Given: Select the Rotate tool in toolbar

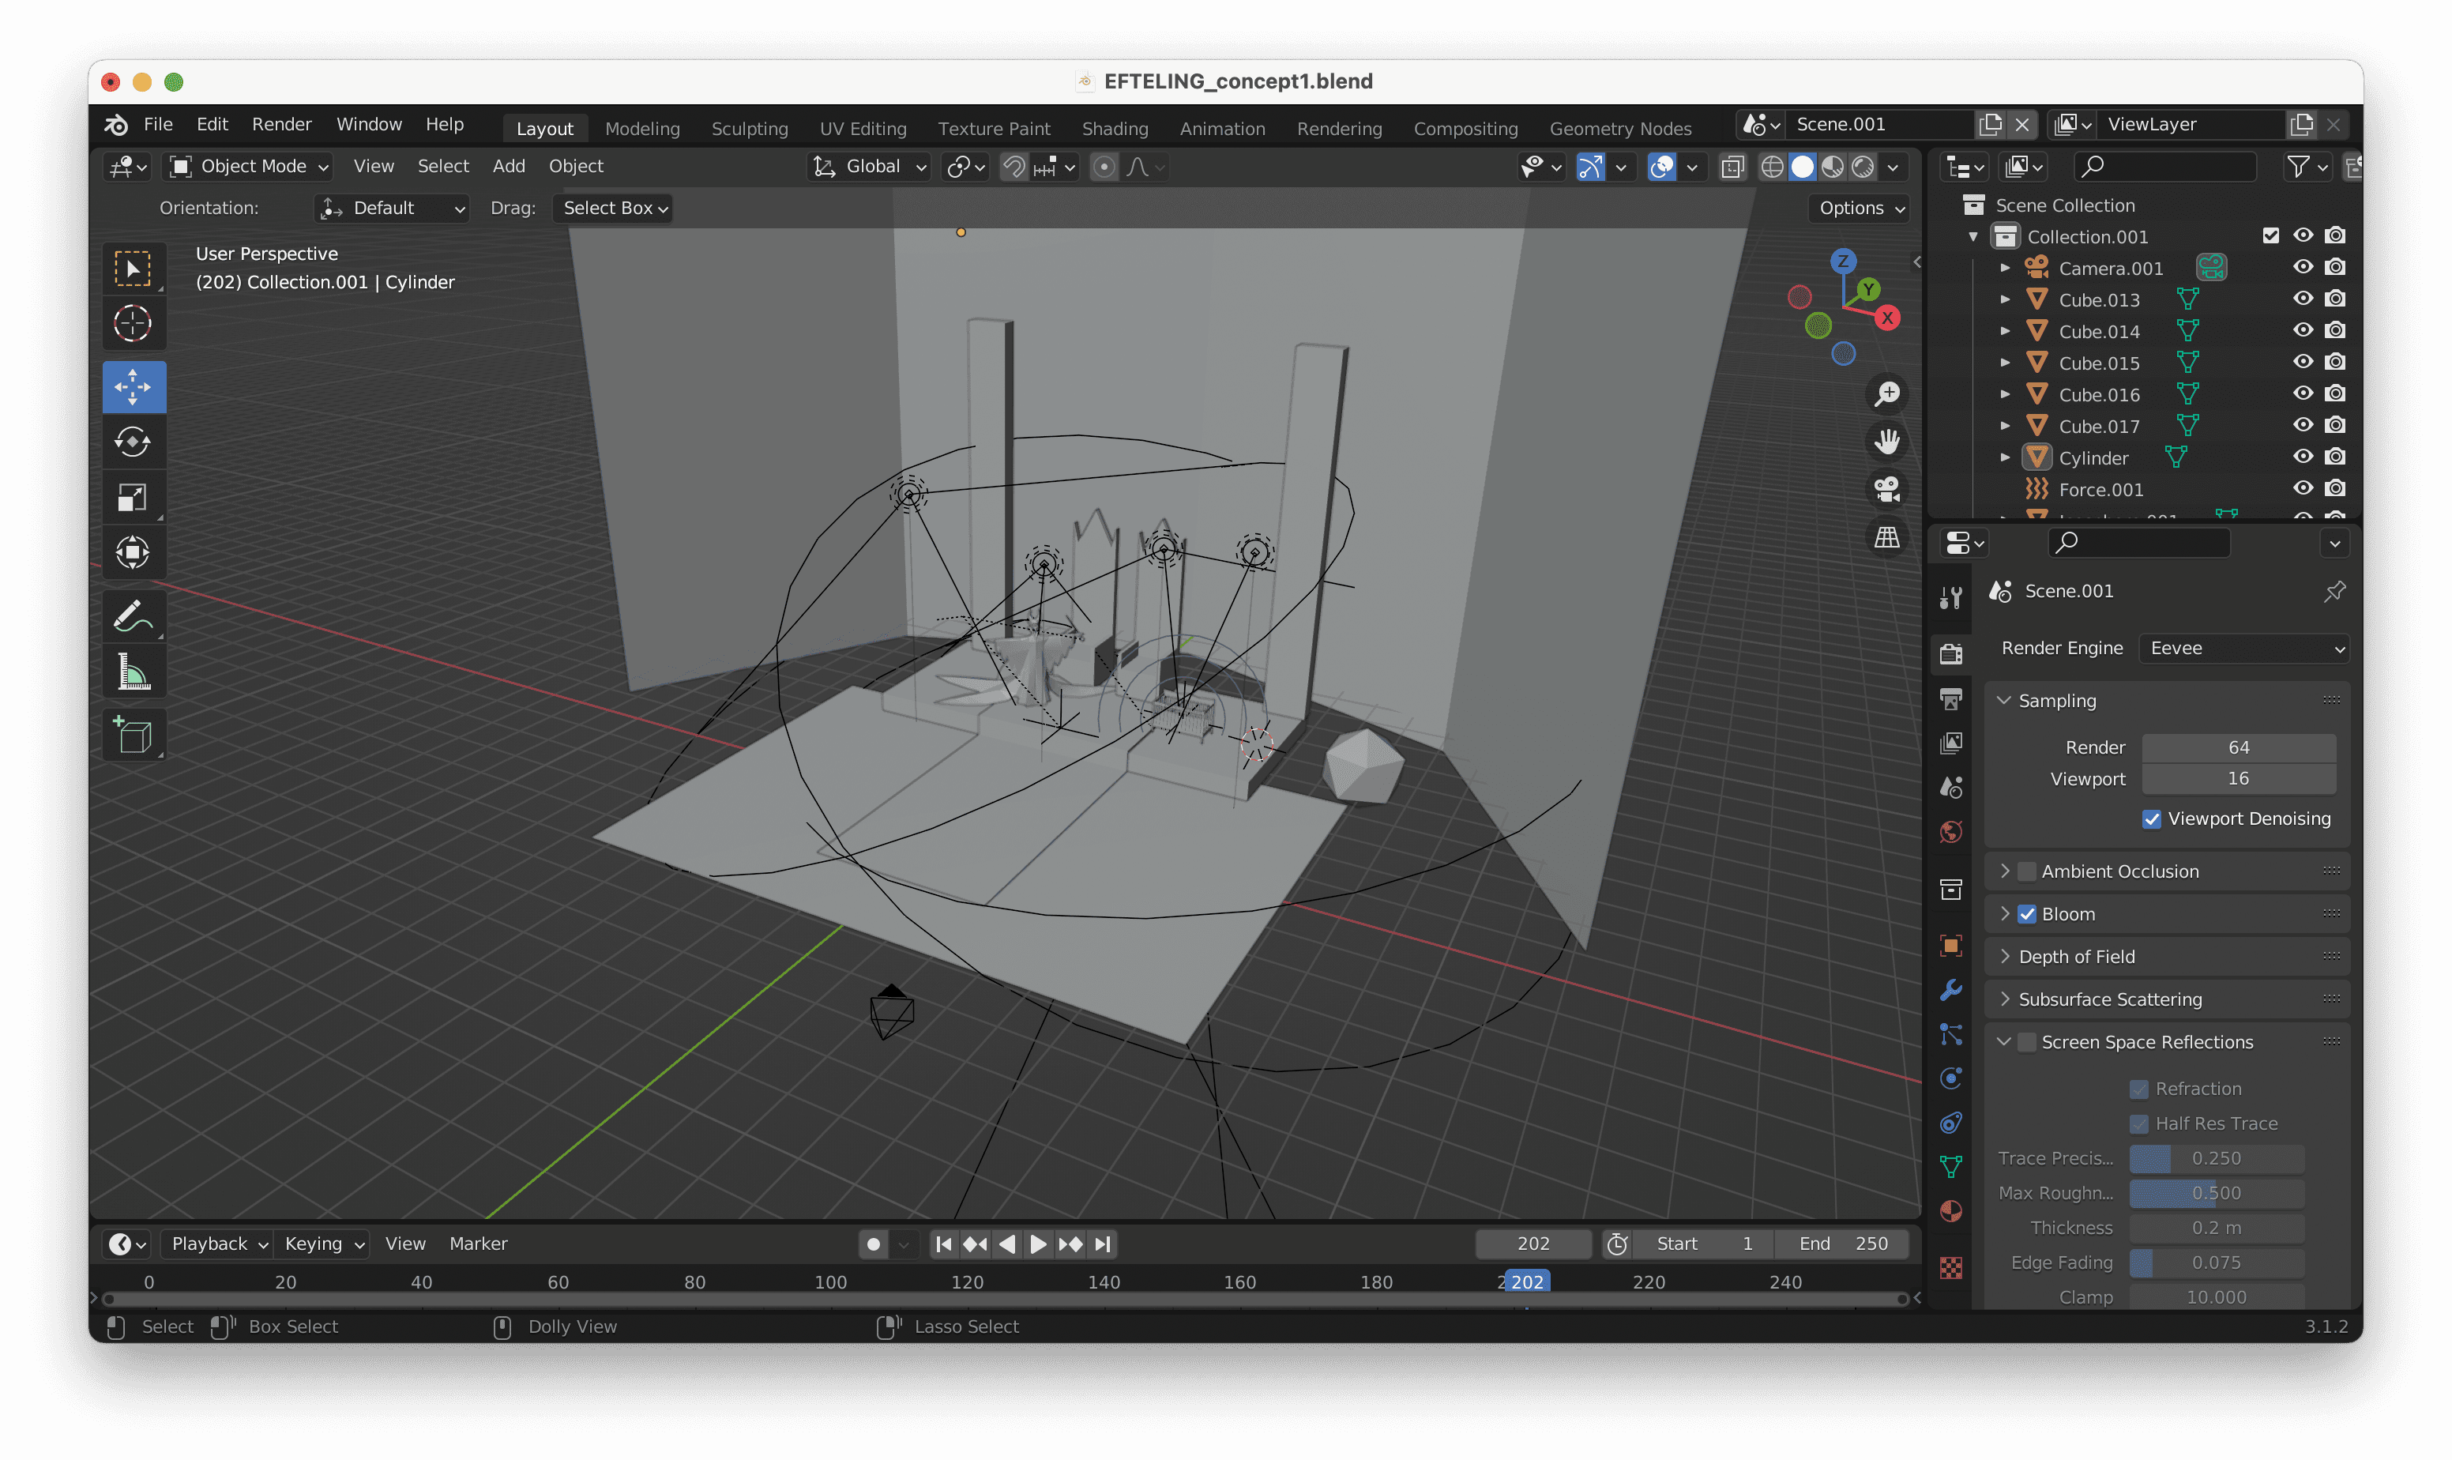Looking at the screenshot, I should point(133,442).
